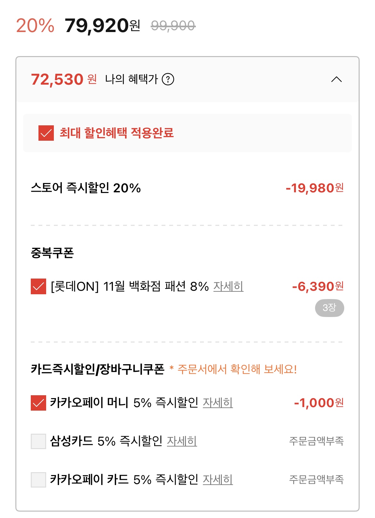
Task: Uncheck the 롯데ON 11월 백화점 패션 8% coupon
Action: [38, 287]
